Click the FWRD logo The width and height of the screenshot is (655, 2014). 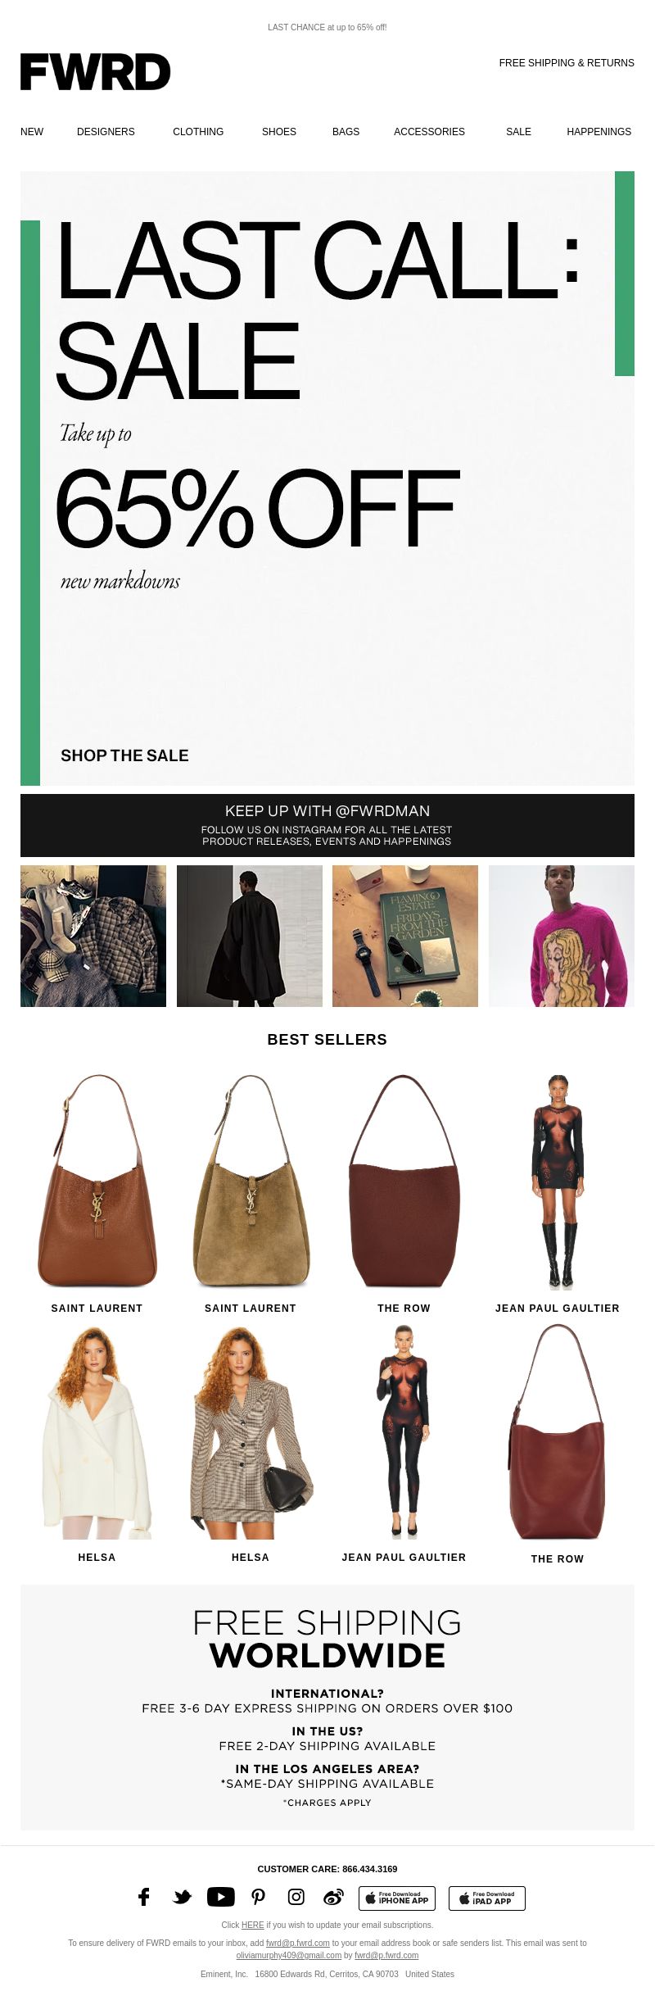95,72
